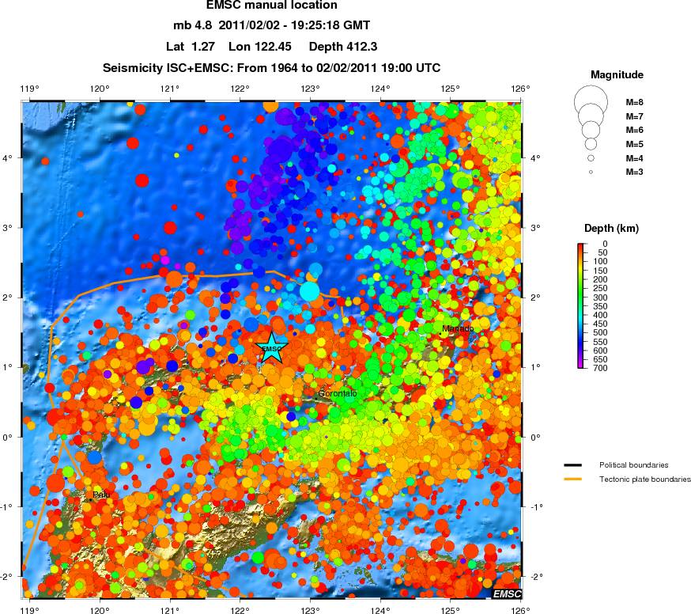This screenshot has width=691, height=614.
Task: Click the "Lon 122.45" value
Action: pos(260,47)
